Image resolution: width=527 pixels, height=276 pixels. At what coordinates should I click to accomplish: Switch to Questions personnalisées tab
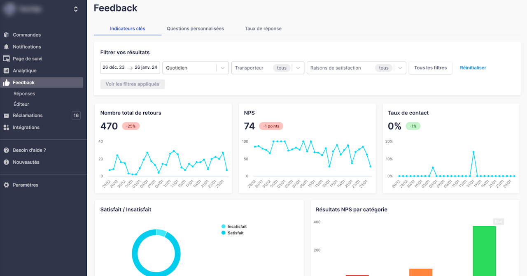coord(195,29)
